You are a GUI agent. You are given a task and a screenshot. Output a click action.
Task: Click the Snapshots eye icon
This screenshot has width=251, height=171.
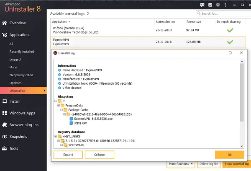pos(5,137)
